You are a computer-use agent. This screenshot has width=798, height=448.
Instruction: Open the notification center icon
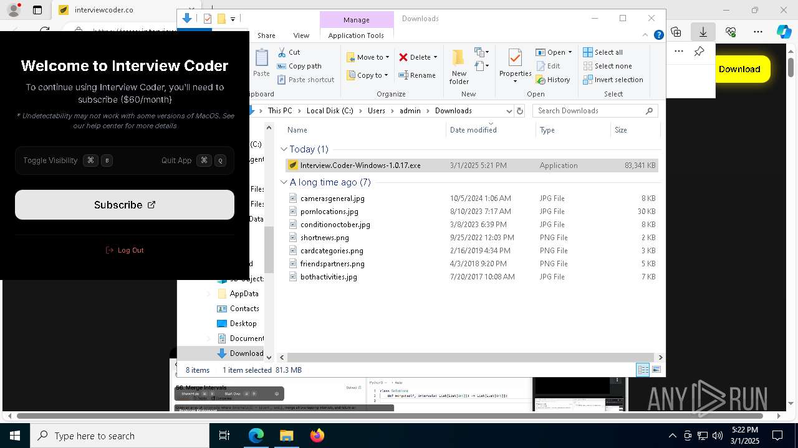pyautogui.click(x=777, y=436)
